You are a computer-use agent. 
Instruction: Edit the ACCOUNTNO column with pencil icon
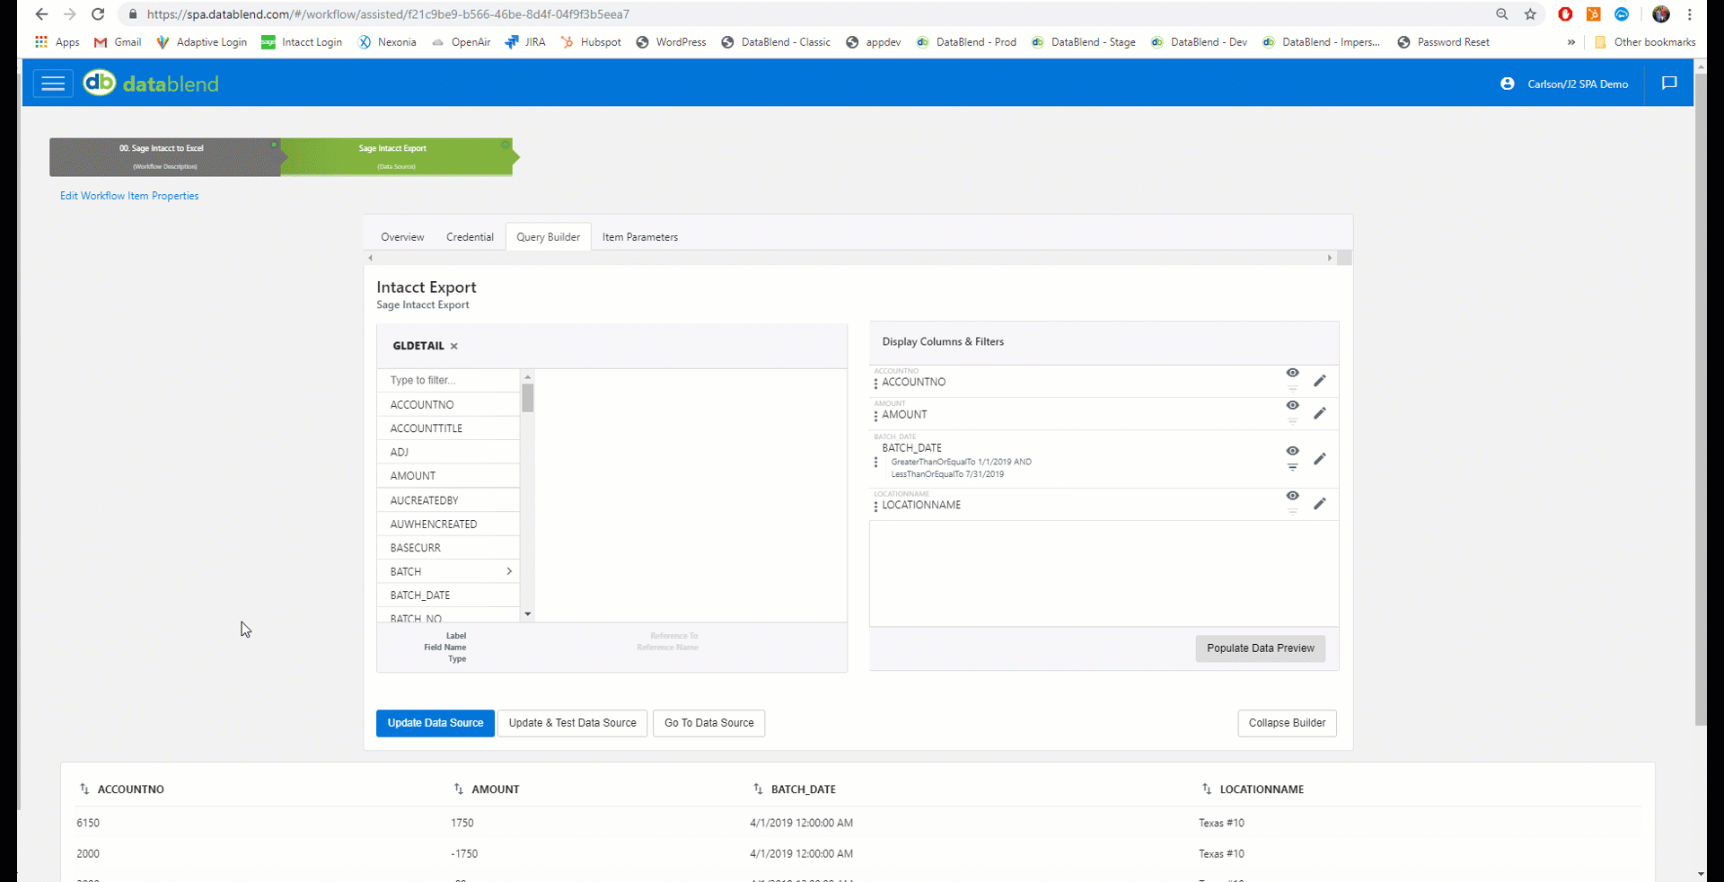point(1320,381)
